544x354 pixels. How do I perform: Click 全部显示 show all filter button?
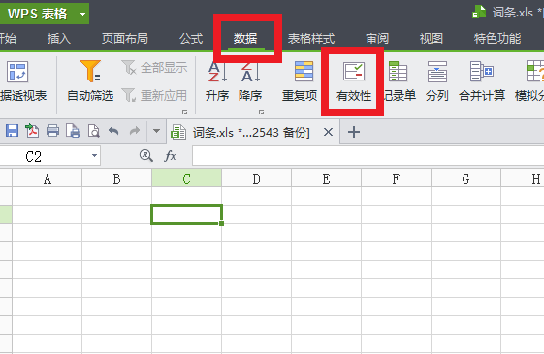click(155, 67)
